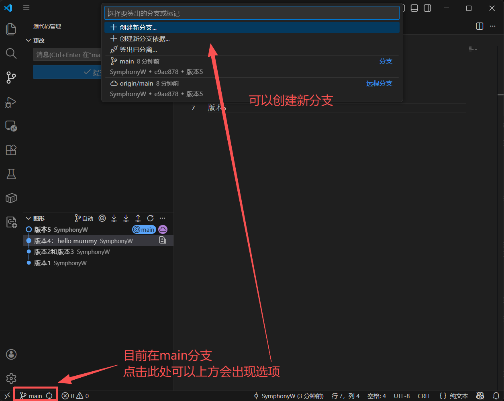Change encoding via UTF-8

(402, 396)
